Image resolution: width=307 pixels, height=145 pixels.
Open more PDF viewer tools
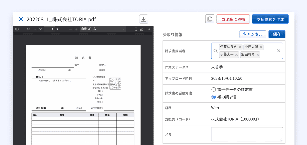(x=149, y=29)
